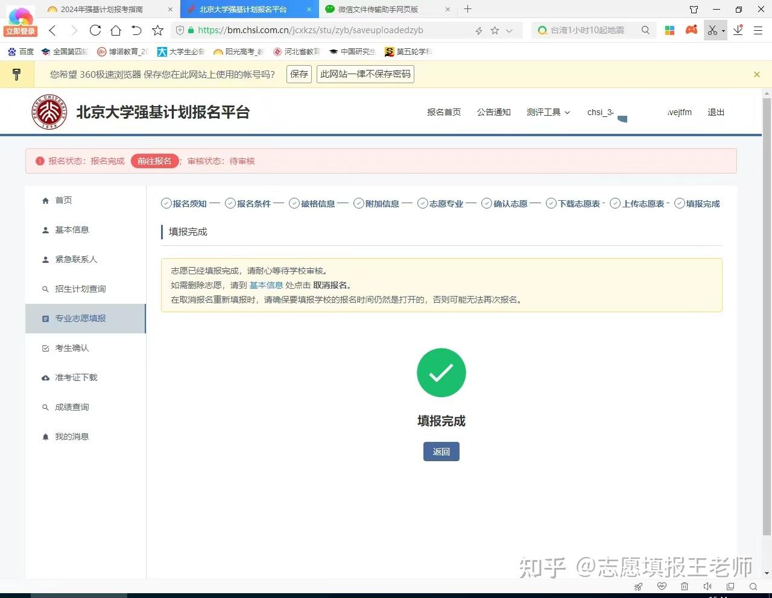The image size is (772, 598).
Task: Click the 报名须知 step
Action: coord(184,204)
